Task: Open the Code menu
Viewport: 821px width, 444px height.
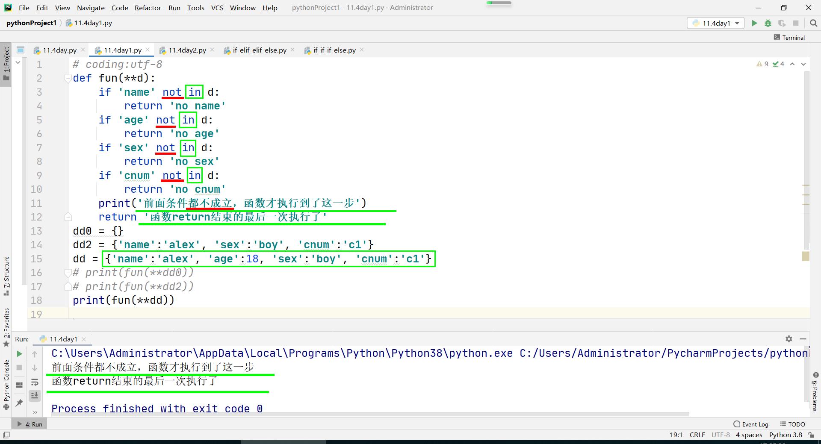Action: click(120, 8)
